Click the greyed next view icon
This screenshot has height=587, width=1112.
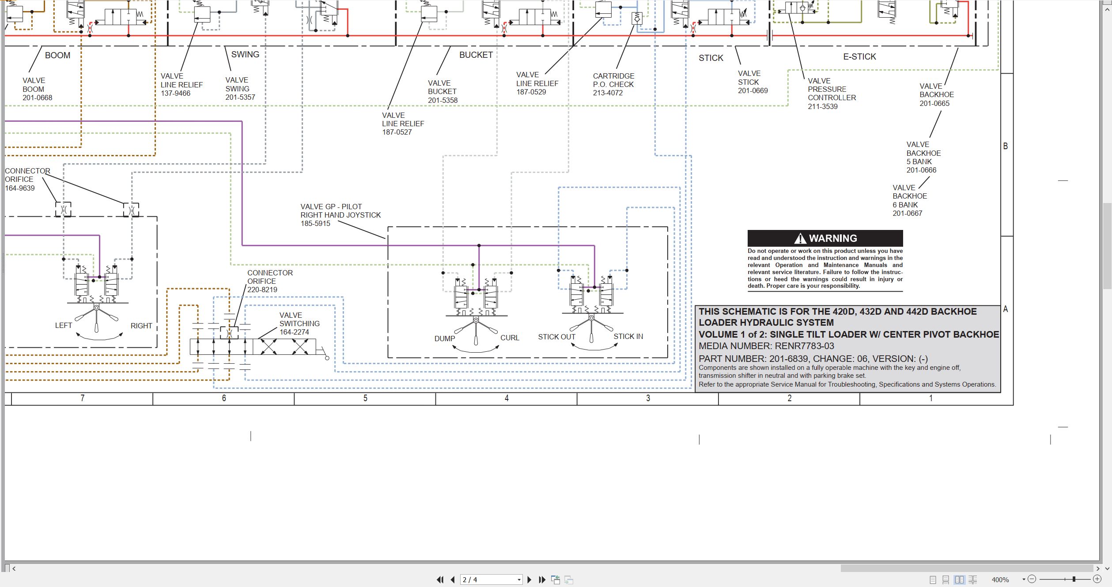coord(569,579)
